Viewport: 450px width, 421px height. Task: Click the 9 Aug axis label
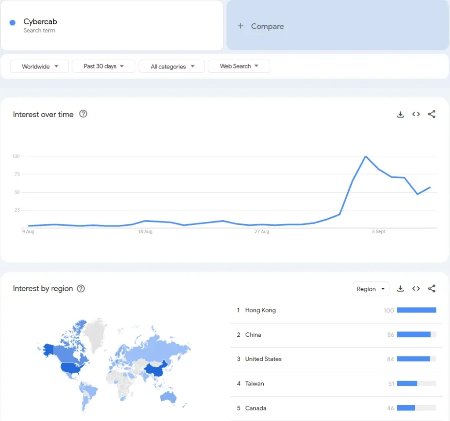click(29, 231)
